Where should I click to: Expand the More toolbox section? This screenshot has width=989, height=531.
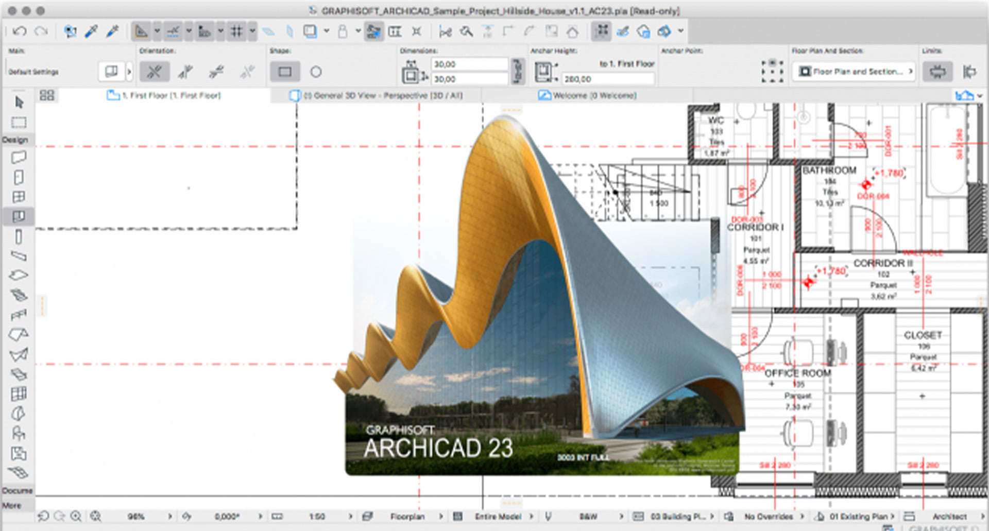click(x=12, y=505)
